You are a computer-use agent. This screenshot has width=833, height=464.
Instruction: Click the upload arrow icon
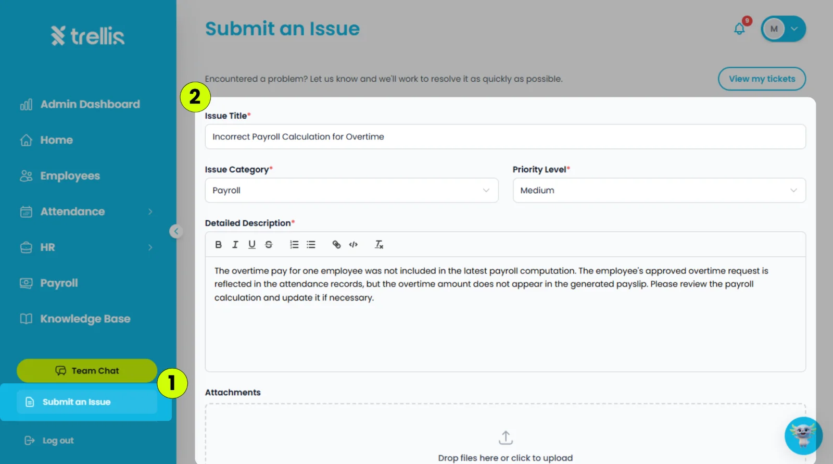click(x=506, y=437)
